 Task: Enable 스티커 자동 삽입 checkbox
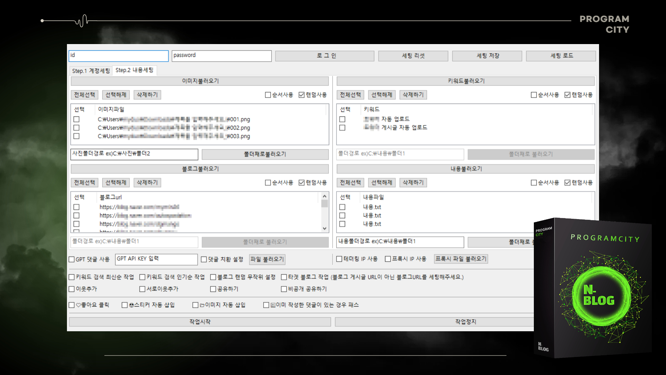(x=148, y=305)
